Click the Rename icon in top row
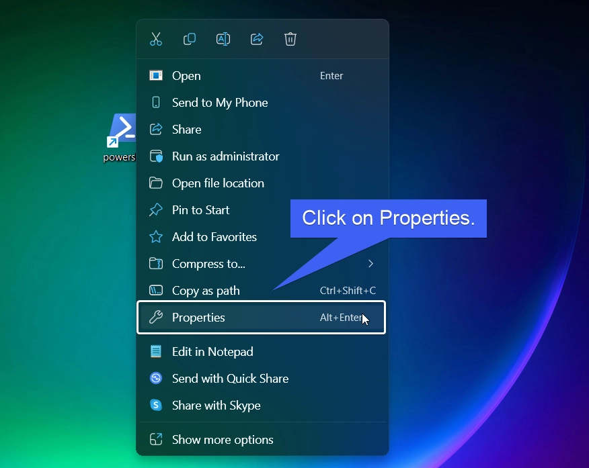Image resolution: width=589 pixels, height=468 pixels. point(223,39)
